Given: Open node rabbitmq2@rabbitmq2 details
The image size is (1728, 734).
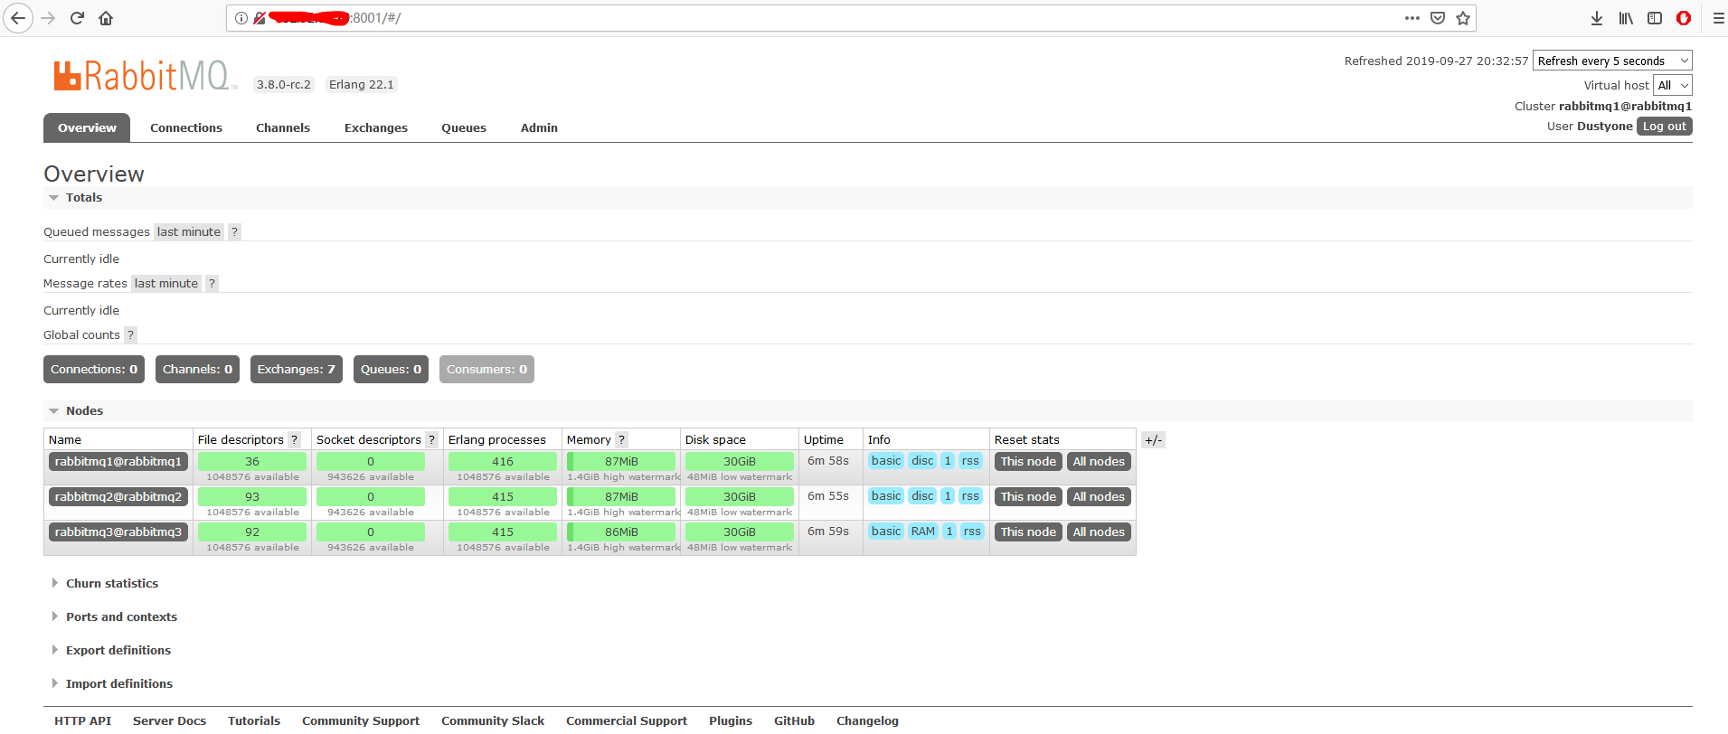Looking at the screenshot, I should pyautogui.click(x=118, y=497).
